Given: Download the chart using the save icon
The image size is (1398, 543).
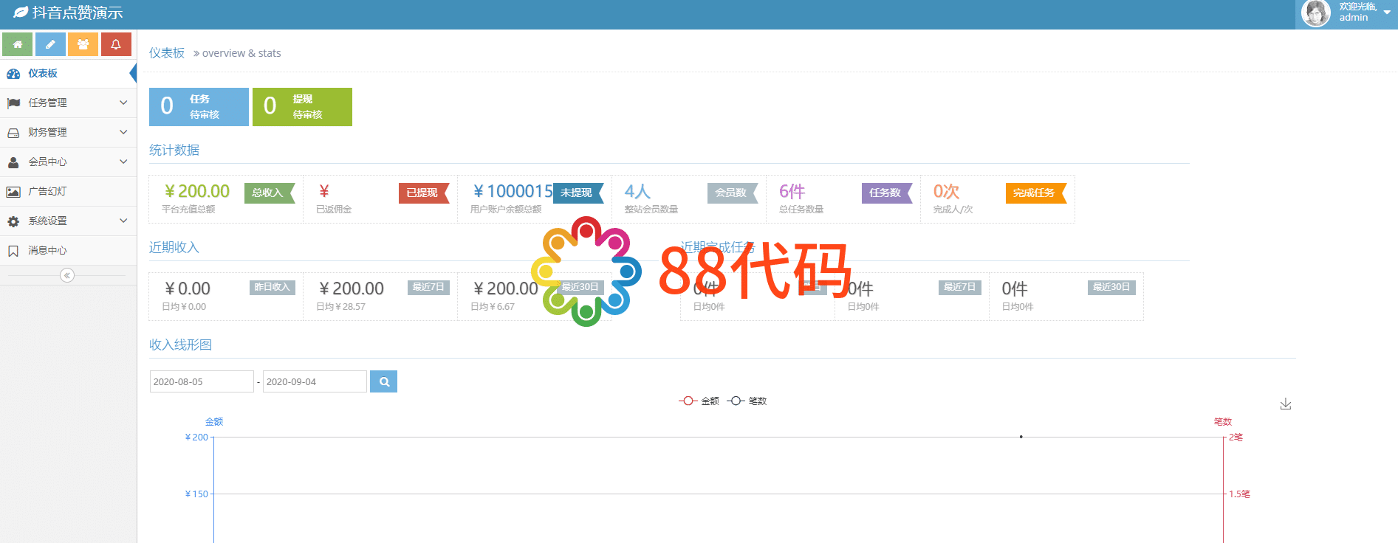Looking at the screenshot, I should tap(1286, 404).
